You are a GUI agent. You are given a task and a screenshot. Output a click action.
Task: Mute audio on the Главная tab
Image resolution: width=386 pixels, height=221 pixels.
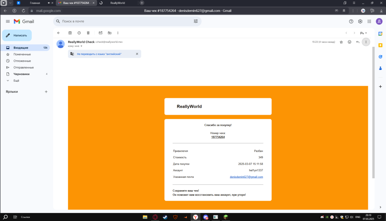[x=49, y=3]
